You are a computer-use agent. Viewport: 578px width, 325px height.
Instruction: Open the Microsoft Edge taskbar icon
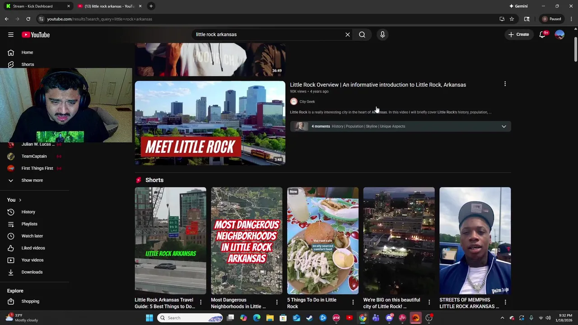point(257,318)
